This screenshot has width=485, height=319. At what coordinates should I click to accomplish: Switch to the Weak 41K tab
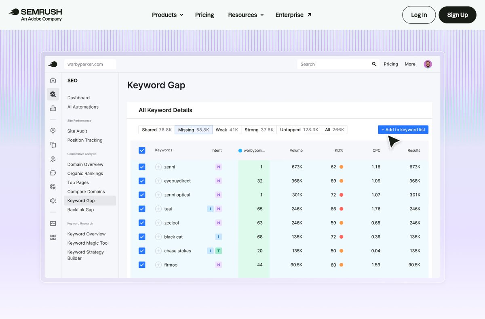coord(227,130)
